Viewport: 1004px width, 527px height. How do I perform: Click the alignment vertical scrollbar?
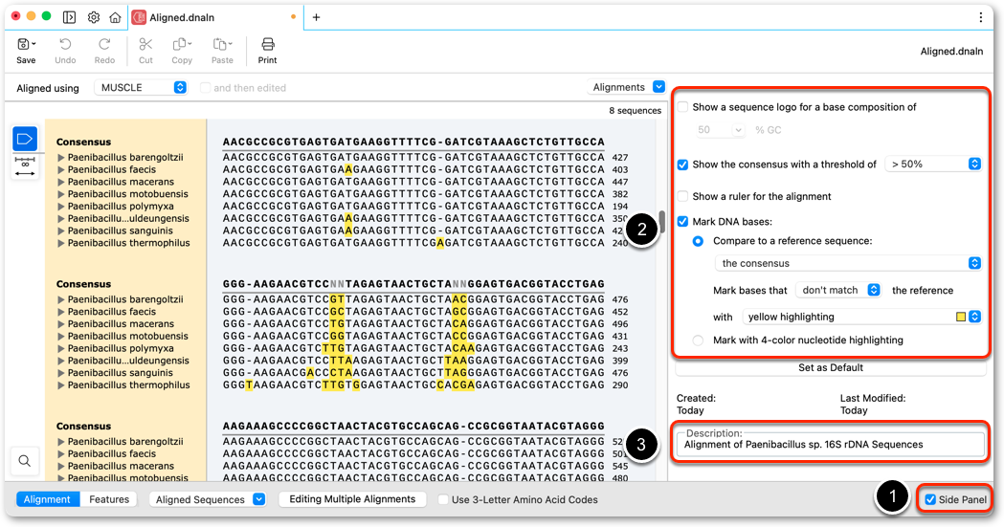[661, 223]
